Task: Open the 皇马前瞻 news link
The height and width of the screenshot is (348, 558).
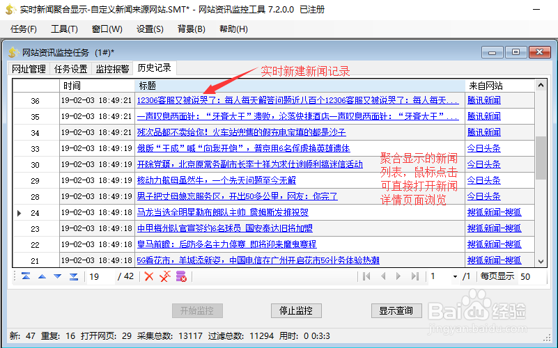Action: click(x=226, y=244)
